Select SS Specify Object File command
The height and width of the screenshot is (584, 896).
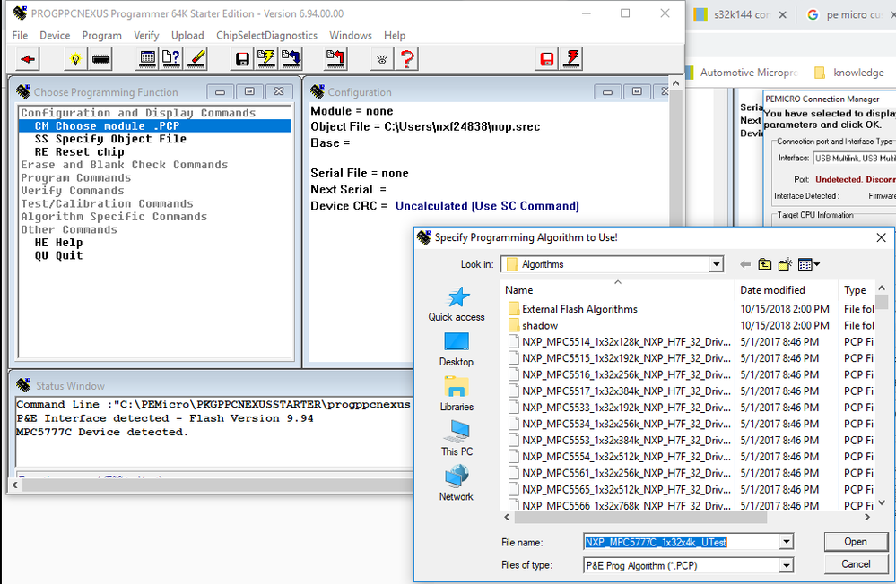pyautogui.click(x=110, y=139)
